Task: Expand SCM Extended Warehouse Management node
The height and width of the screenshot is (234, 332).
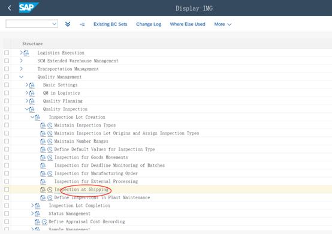Action: [21, 61]
